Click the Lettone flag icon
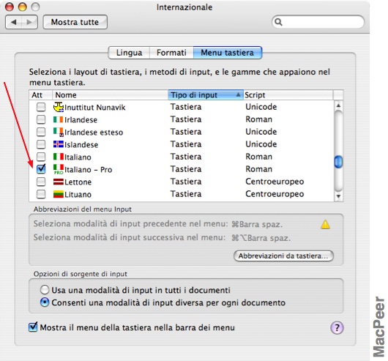The width and height of the screenshot is (388, 361). 59,182
